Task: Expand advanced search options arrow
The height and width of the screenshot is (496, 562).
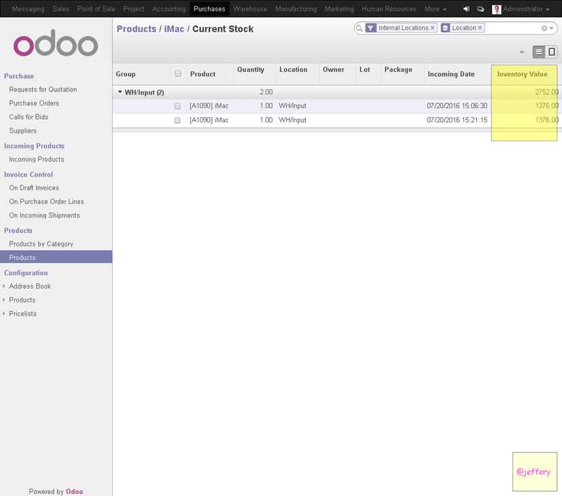Action: pos(551,28)
